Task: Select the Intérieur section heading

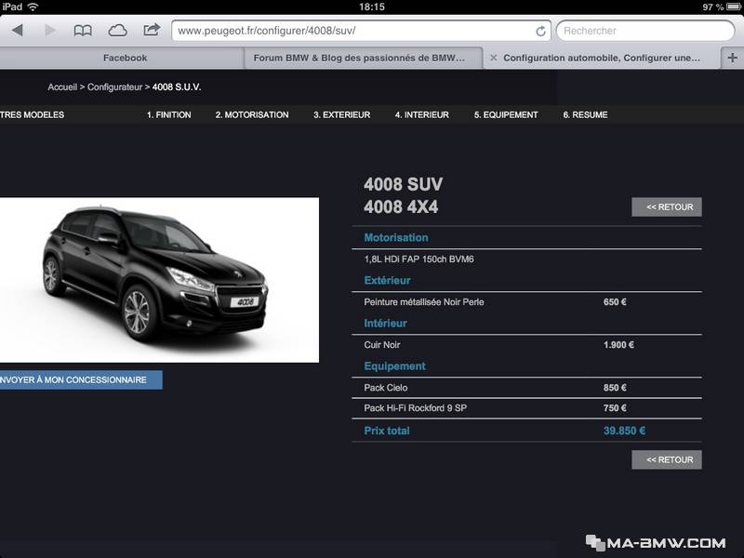Action: pyautogui.click(x=385, y=324)
